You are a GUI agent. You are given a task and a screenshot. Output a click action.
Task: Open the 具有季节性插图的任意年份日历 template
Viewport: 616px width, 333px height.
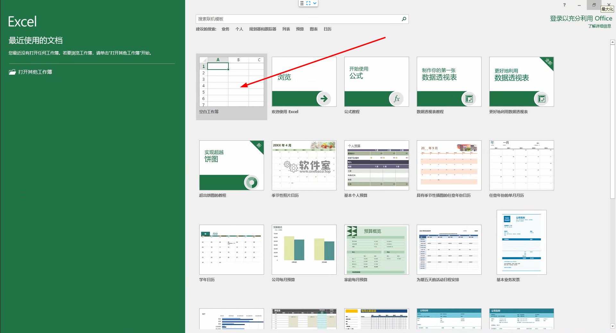pos(449,169)
